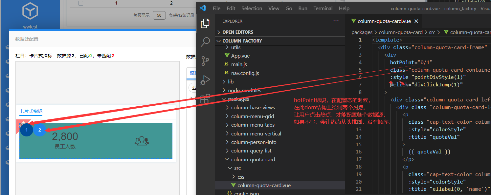Click the Explorer more actions ellipsis
The image size is (491, 195).
point(336,21)
